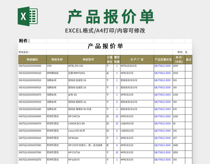Select code cell 36070213000007880
The height and width of the screenshot is (164, 210).
[32, 154]
